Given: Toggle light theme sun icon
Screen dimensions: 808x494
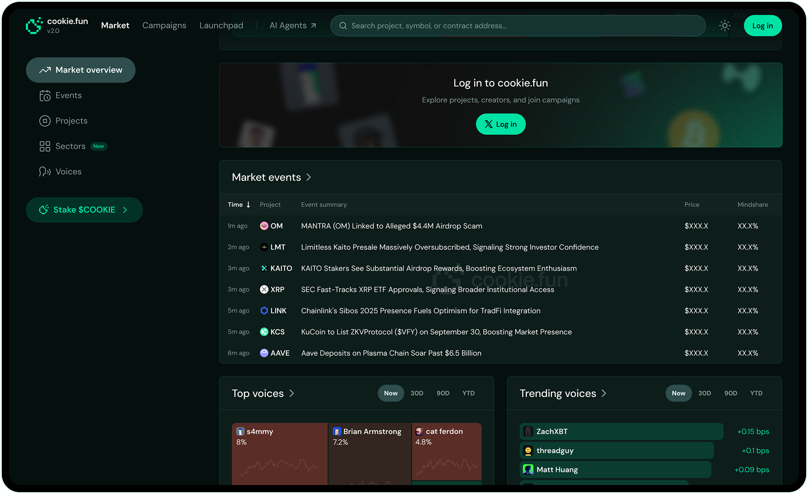Looking at the screenshot, I should click(725, 26).
